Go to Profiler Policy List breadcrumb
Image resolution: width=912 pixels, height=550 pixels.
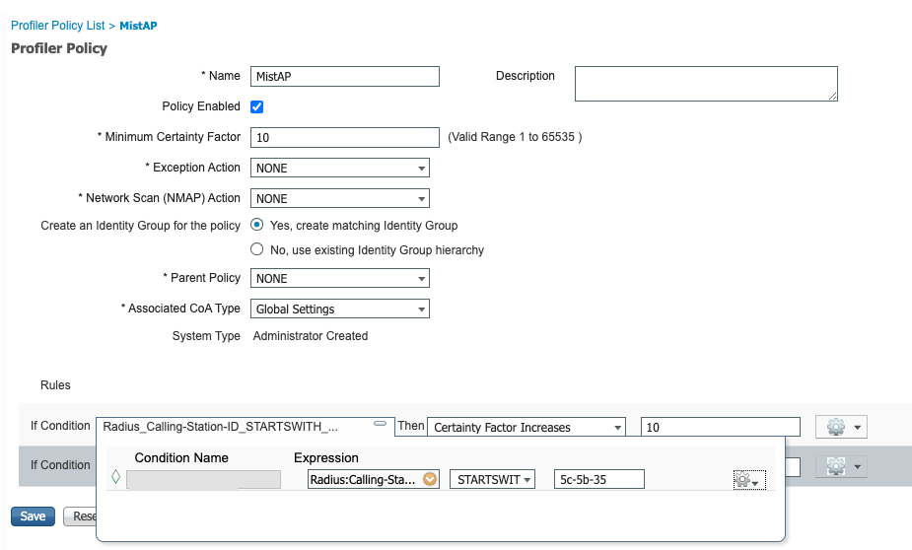pyautogui.click(x=57, y=26)
